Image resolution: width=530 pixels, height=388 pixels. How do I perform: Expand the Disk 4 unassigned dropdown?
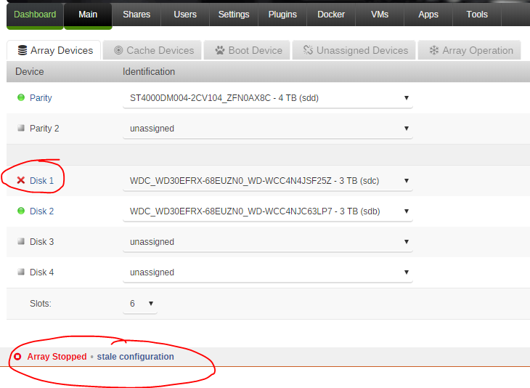[x=268, y=272]
